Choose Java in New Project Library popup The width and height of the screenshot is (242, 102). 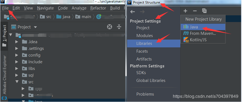coord(203,27)
